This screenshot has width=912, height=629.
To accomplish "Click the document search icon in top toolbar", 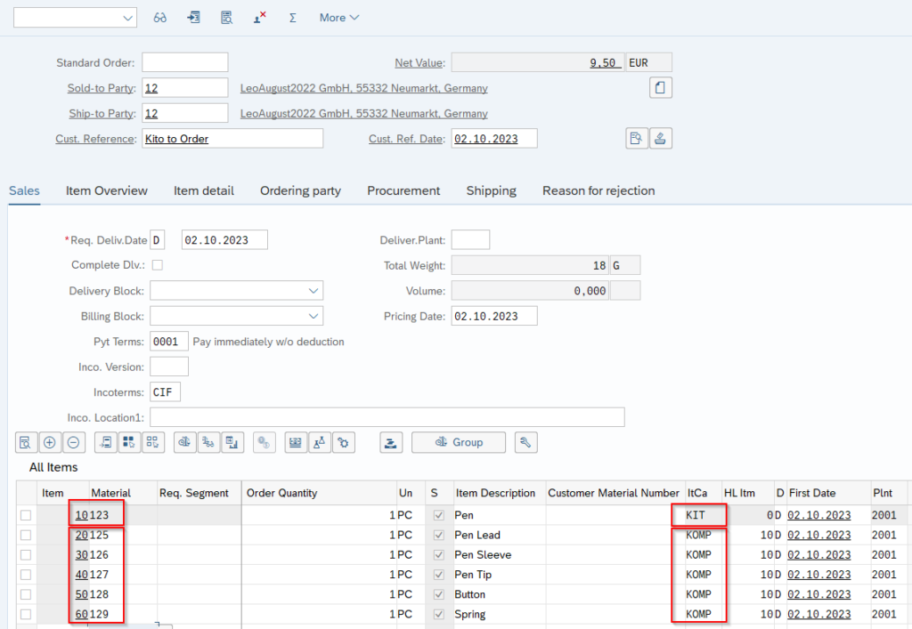I will pos(227,18).
